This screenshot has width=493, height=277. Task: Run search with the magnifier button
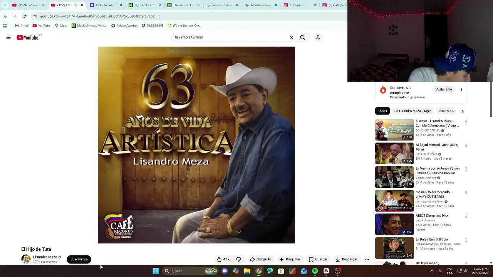[302, 37]
